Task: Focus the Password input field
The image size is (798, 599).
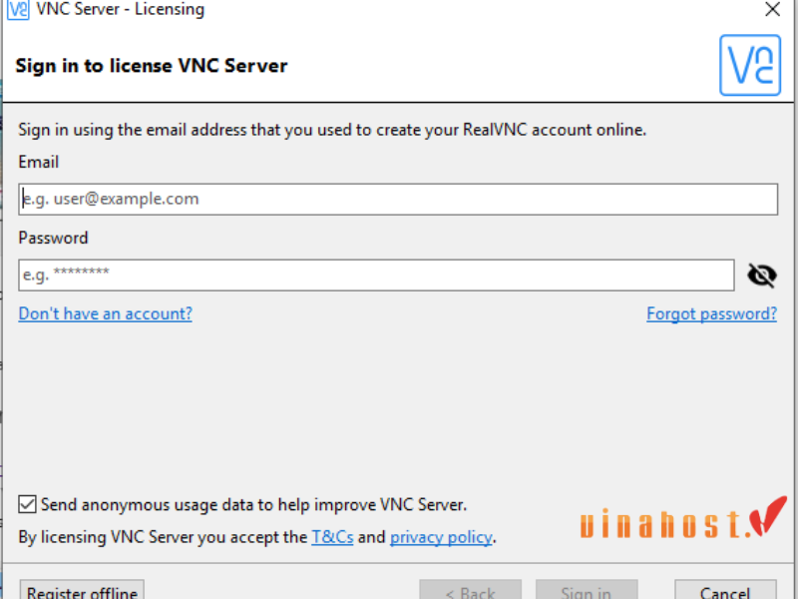Action: pyautogui.click(x=376, y=276)
